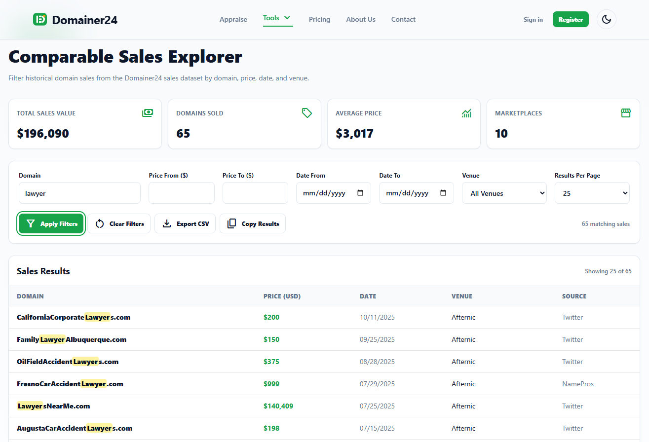The height and width of the screenshot is (442, 649).
Task: Sort by the SOURCE column header
Action: (x=574, y=296)
